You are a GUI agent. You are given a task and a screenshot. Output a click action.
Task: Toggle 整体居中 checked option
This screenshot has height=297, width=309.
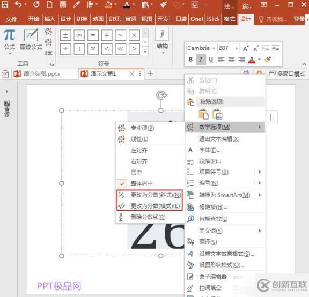pos(150,183)
